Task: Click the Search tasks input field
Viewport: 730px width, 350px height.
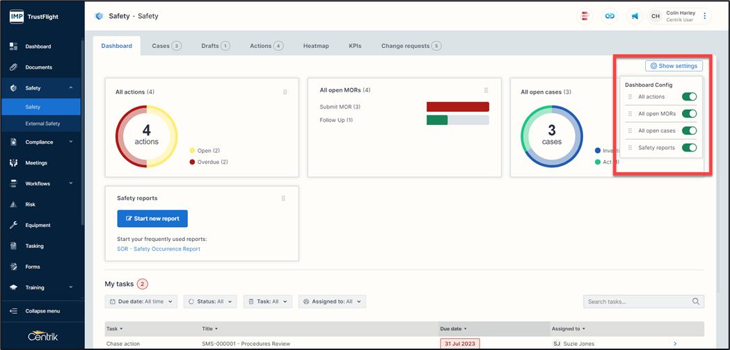Action: coord(638,301)
